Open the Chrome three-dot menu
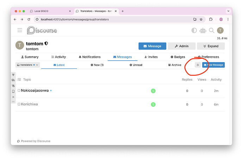This screenshot has width=243, height=159. tap(228, 19)
